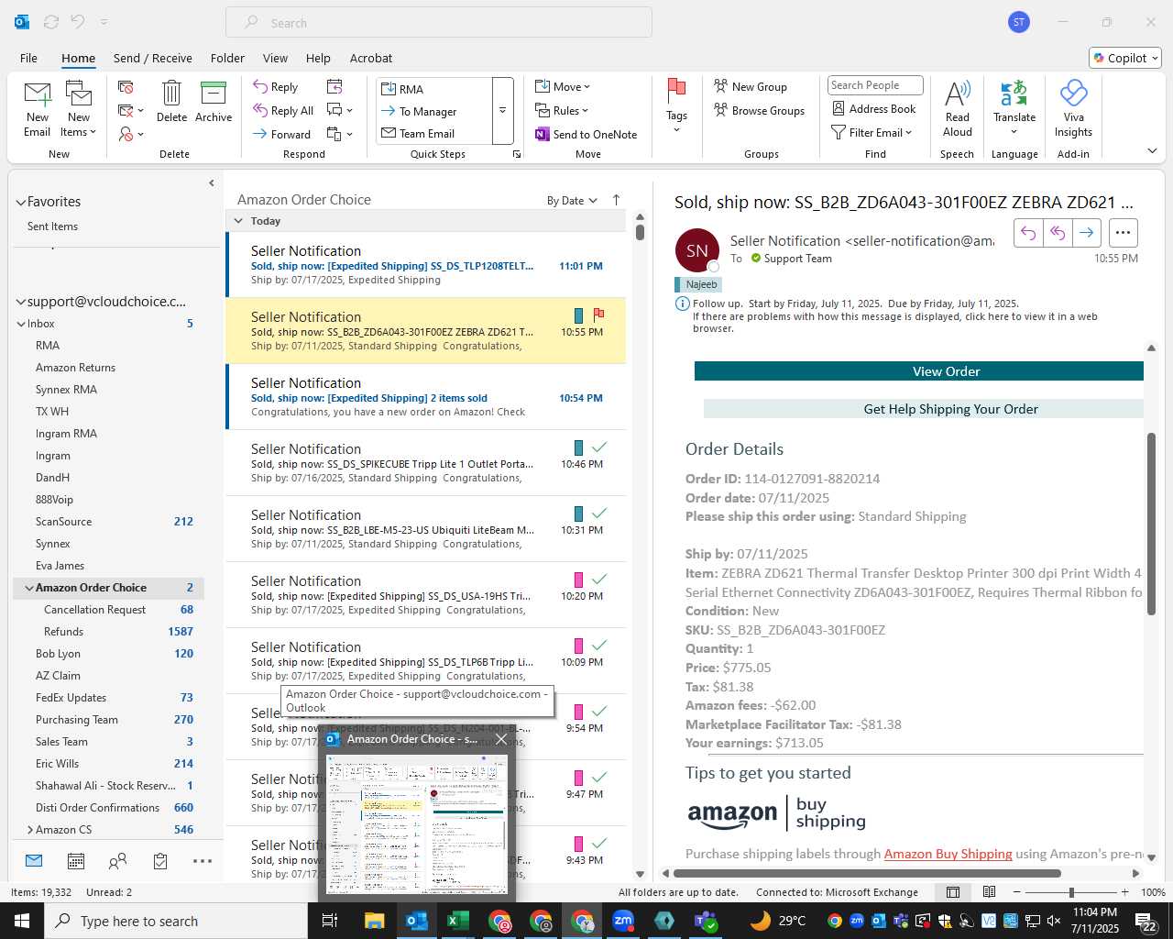This screenshot has width=1173, height=939.
Task: Open the Move dropdown
Action: tap(563, 86)
